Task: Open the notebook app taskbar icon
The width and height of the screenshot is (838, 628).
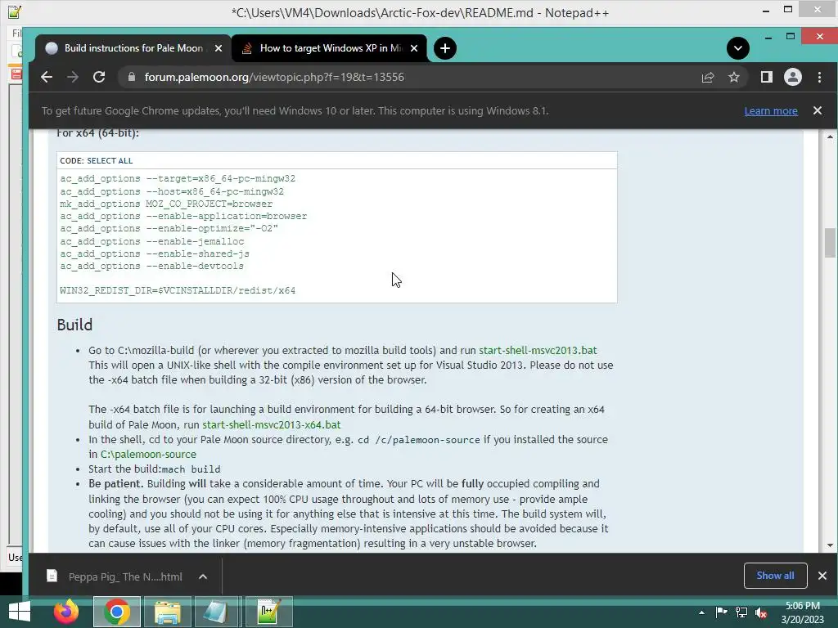Action: tap(218, 612)
